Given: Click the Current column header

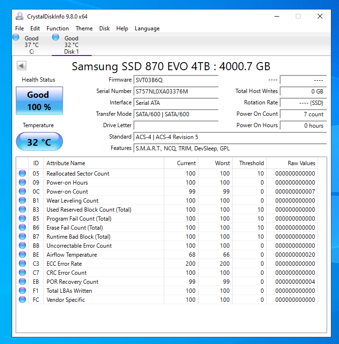Looking at the screenshot, I should point(181,163).
